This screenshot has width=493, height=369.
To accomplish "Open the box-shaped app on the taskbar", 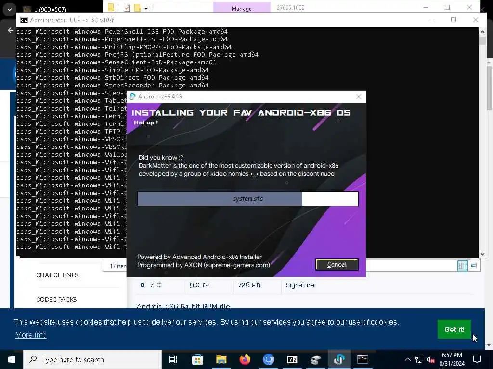I will (315, 359).
